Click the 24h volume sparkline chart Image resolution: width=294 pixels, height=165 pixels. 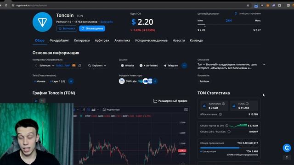pyautogui.click(x=238, y=125)
